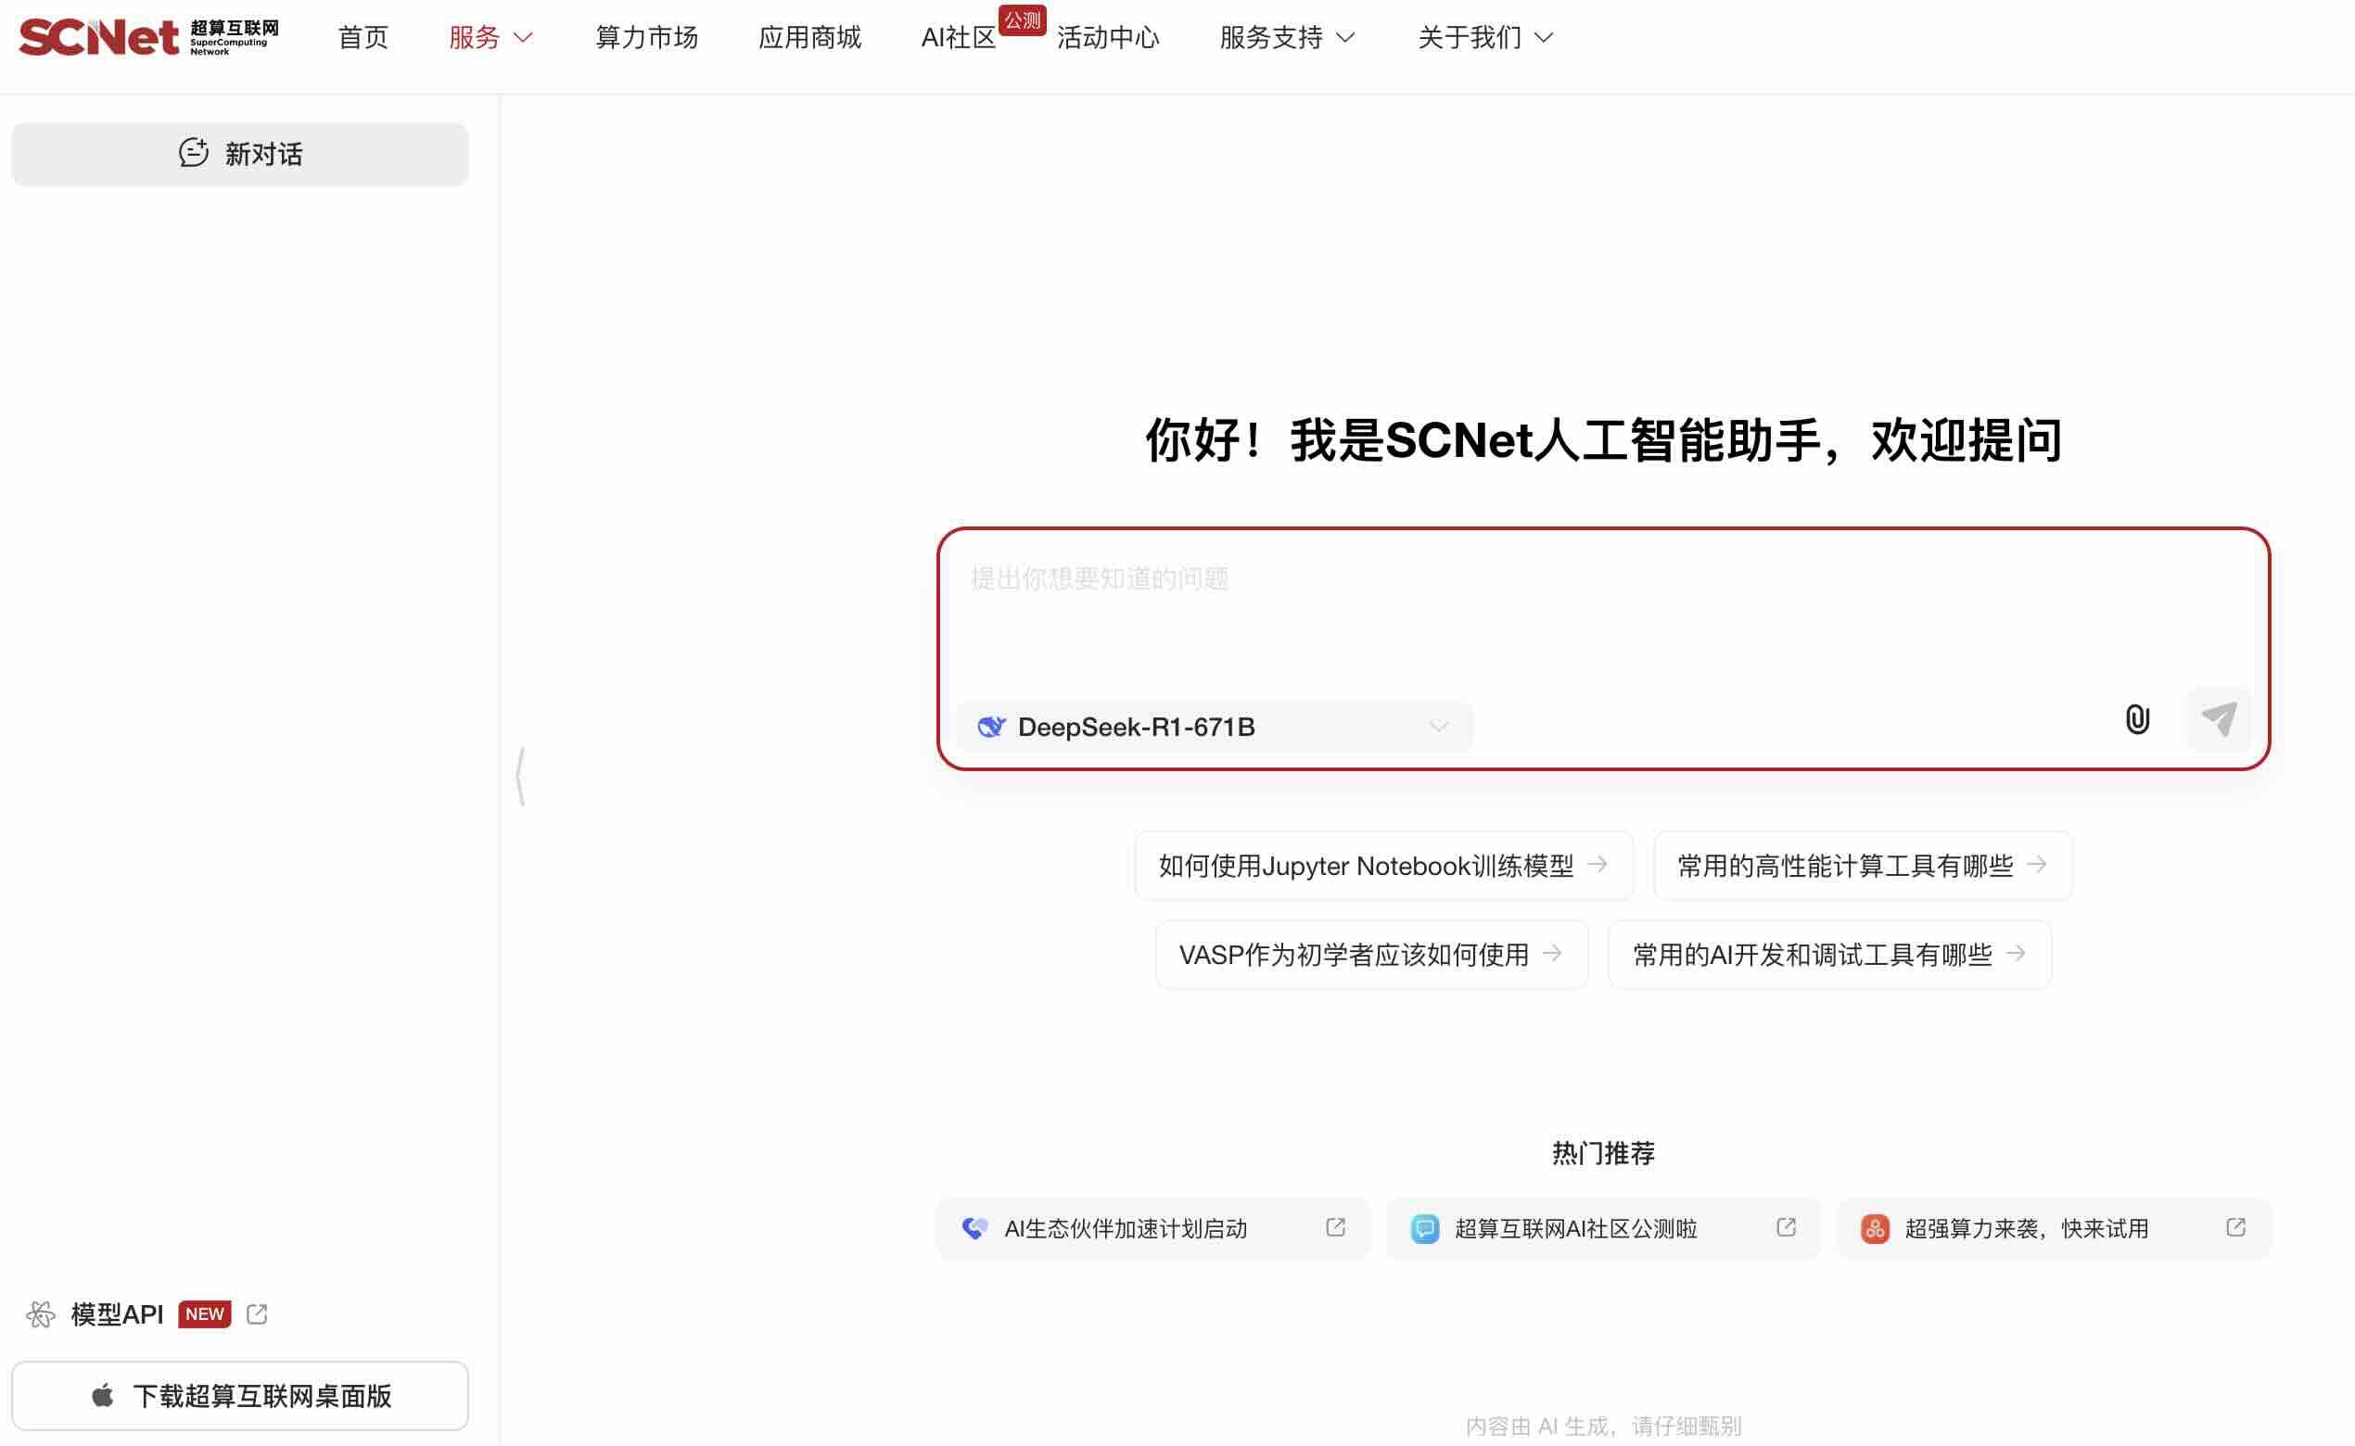Click chat icon of 超算互联网AI社区公测啦

click(1424, 1228)
